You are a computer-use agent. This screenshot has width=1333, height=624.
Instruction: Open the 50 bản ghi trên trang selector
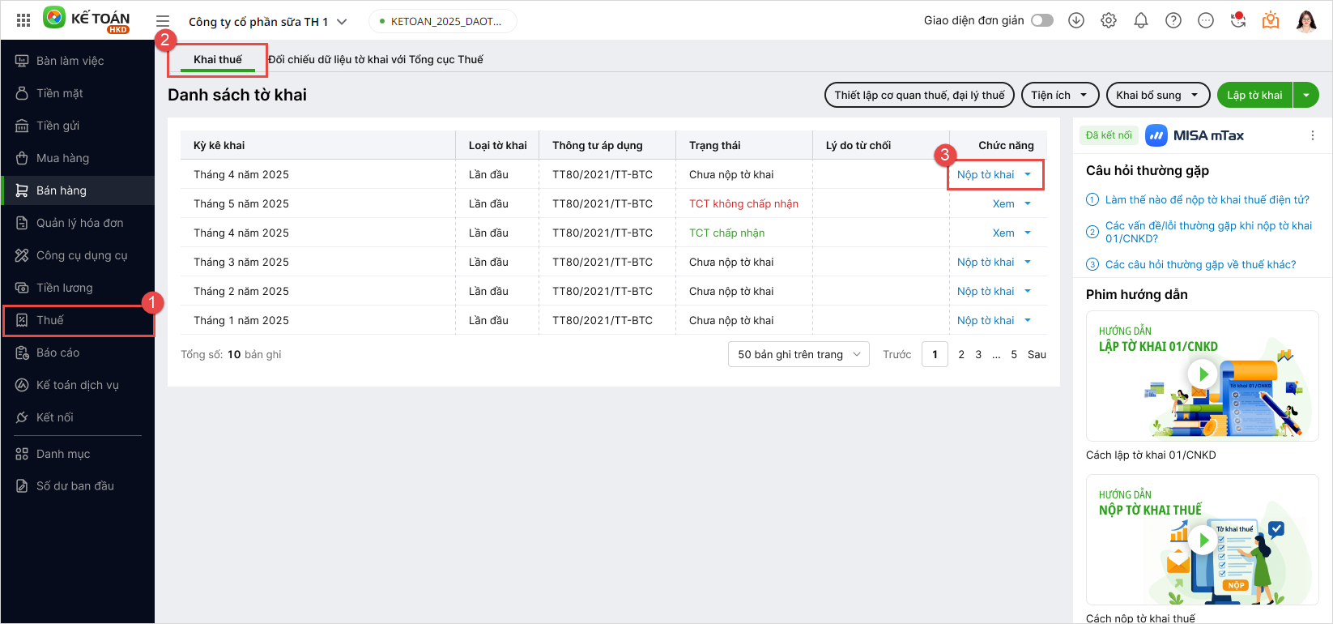tap(799, 354)
